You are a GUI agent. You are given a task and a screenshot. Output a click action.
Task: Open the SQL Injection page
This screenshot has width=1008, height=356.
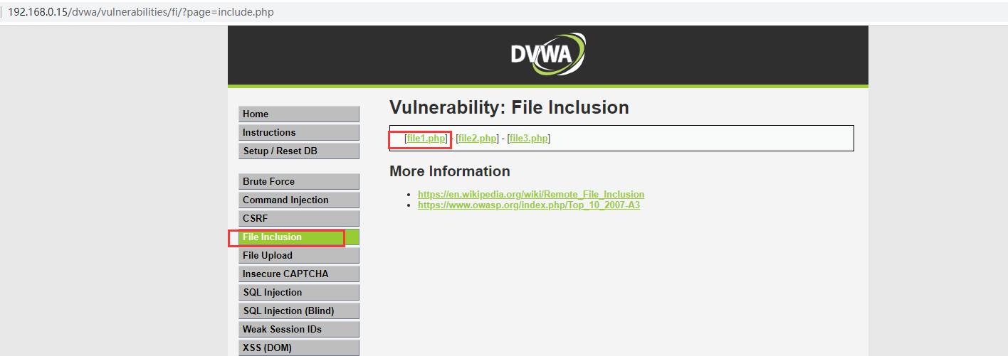point(298,293)
